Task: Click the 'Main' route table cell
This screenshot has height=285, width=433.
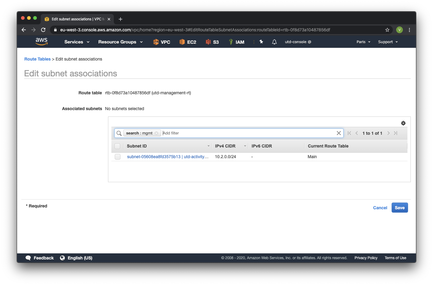Action: [312, 157]
